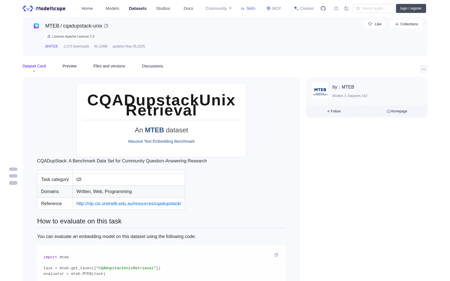The height and width of the screenshot is (281, 450).
Task: Go to the Home page
Action: point(87,8)
